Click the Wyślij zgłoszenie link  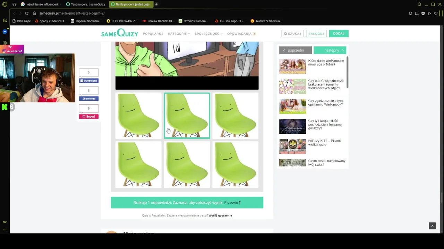click(x=220, y=215)
